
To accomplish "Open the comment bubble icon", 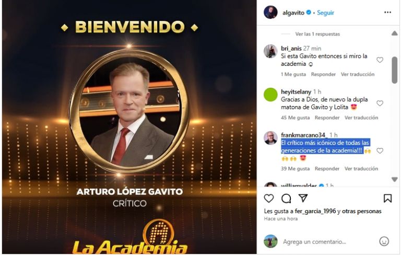I will tap(286, 199).
